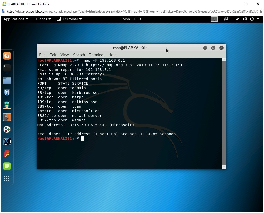Click the Mon 11:13 clock
Image resolution: width=264 pixels, height=213 pixels.
tap(132, 19)
